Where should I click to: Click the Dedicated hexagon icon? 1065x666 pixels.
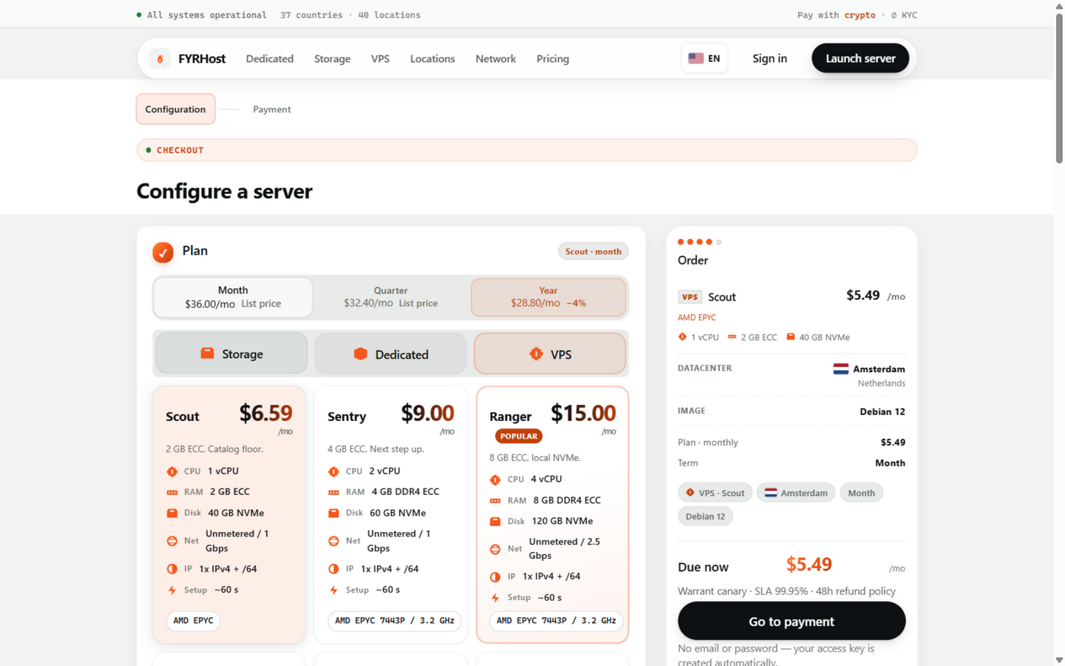coord(360,354)
